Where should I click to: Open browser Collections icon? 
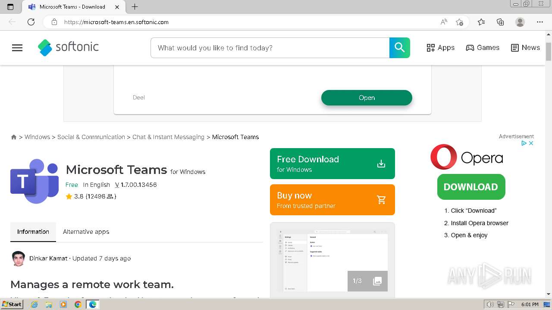click(500, 22)
